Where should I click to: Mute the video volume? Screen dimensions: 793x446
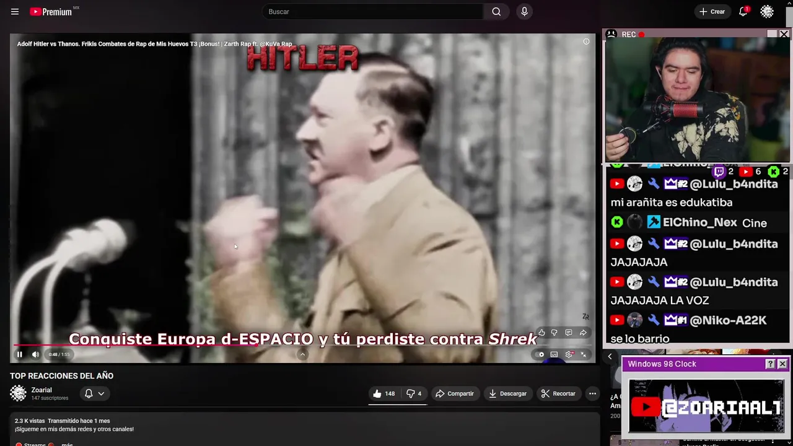point(35,354)
